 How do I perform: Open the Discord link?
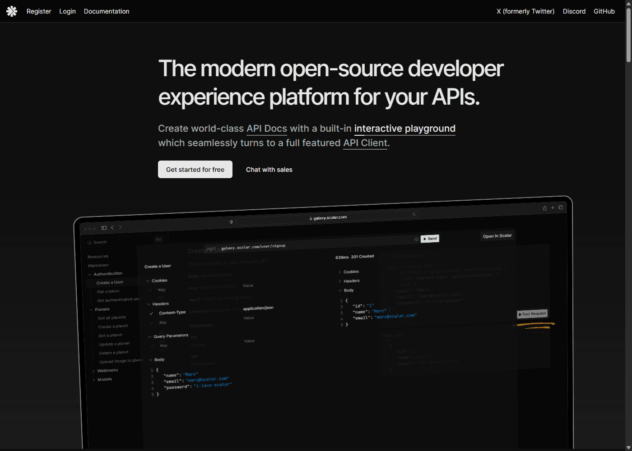coord(574,11)
